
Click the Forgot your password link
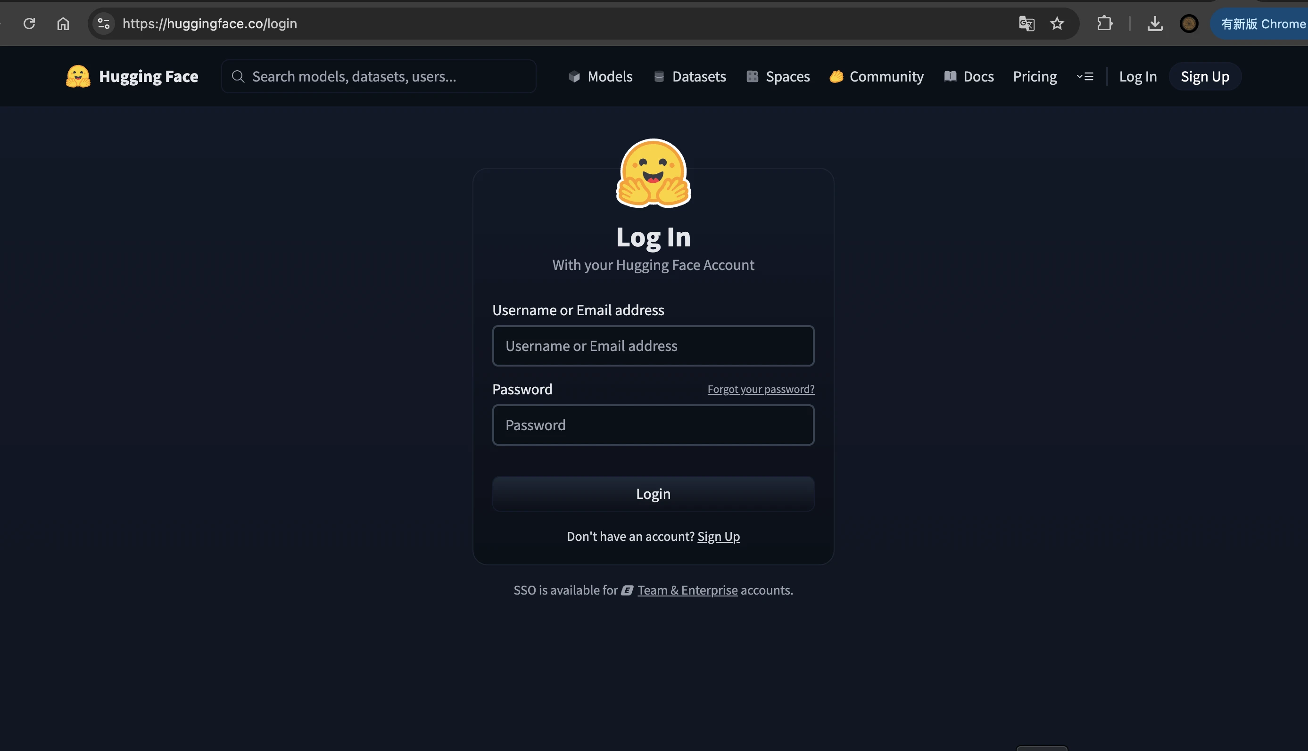[x=761, y=389]
